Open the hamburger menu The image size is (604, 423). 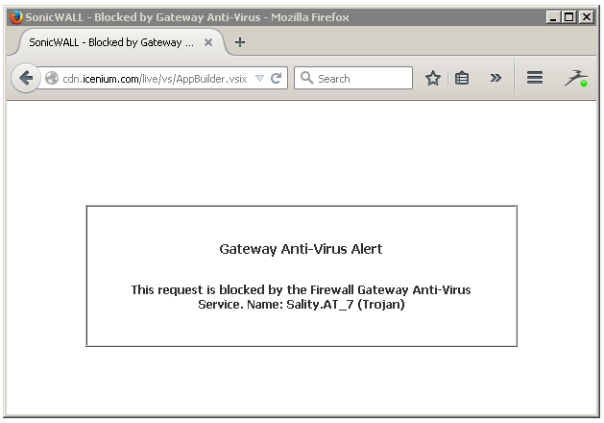click(x=535, y=78)
